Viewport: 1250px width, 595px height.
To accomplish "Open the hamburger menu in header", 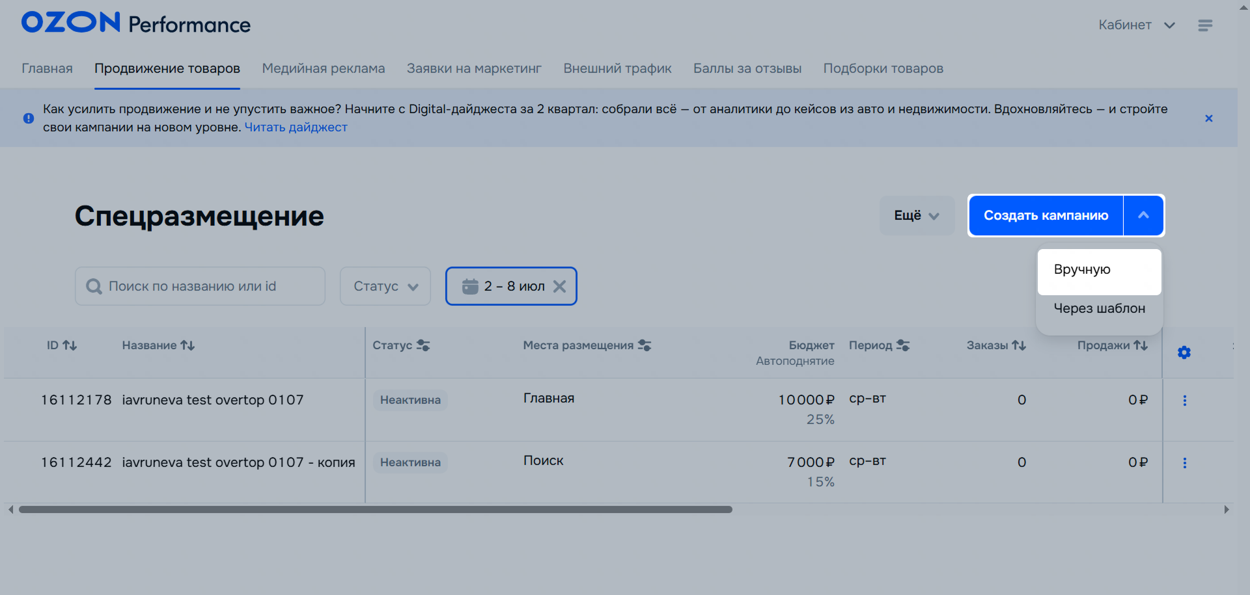I will click(1204, 25).
